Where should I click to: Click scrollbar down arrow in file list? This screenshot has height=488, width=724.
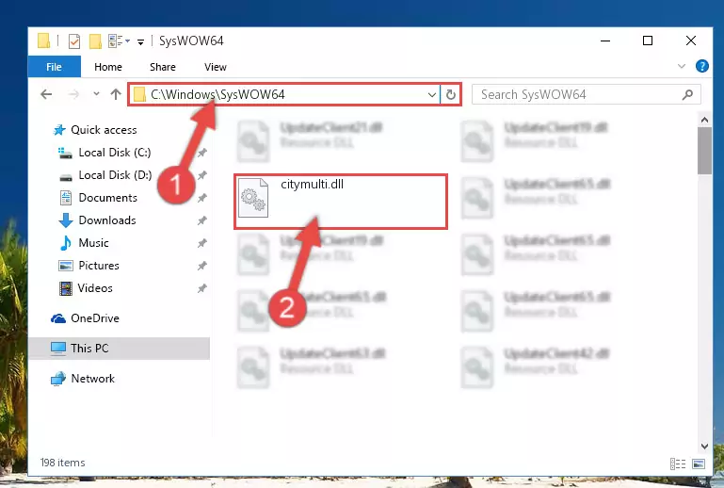click(704, 447)
